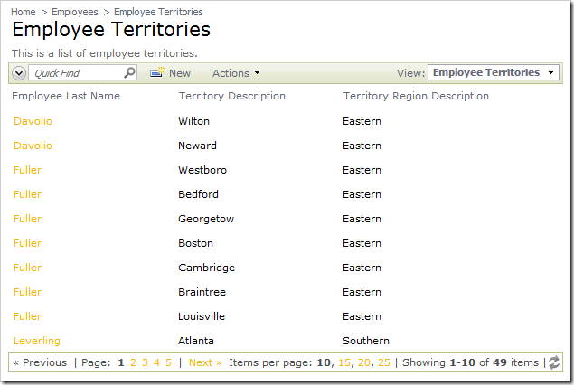The height and width of the screenshot is (385, 574).
Task: Expand the round Quick Find options arrow
Action: click(19, 73)
